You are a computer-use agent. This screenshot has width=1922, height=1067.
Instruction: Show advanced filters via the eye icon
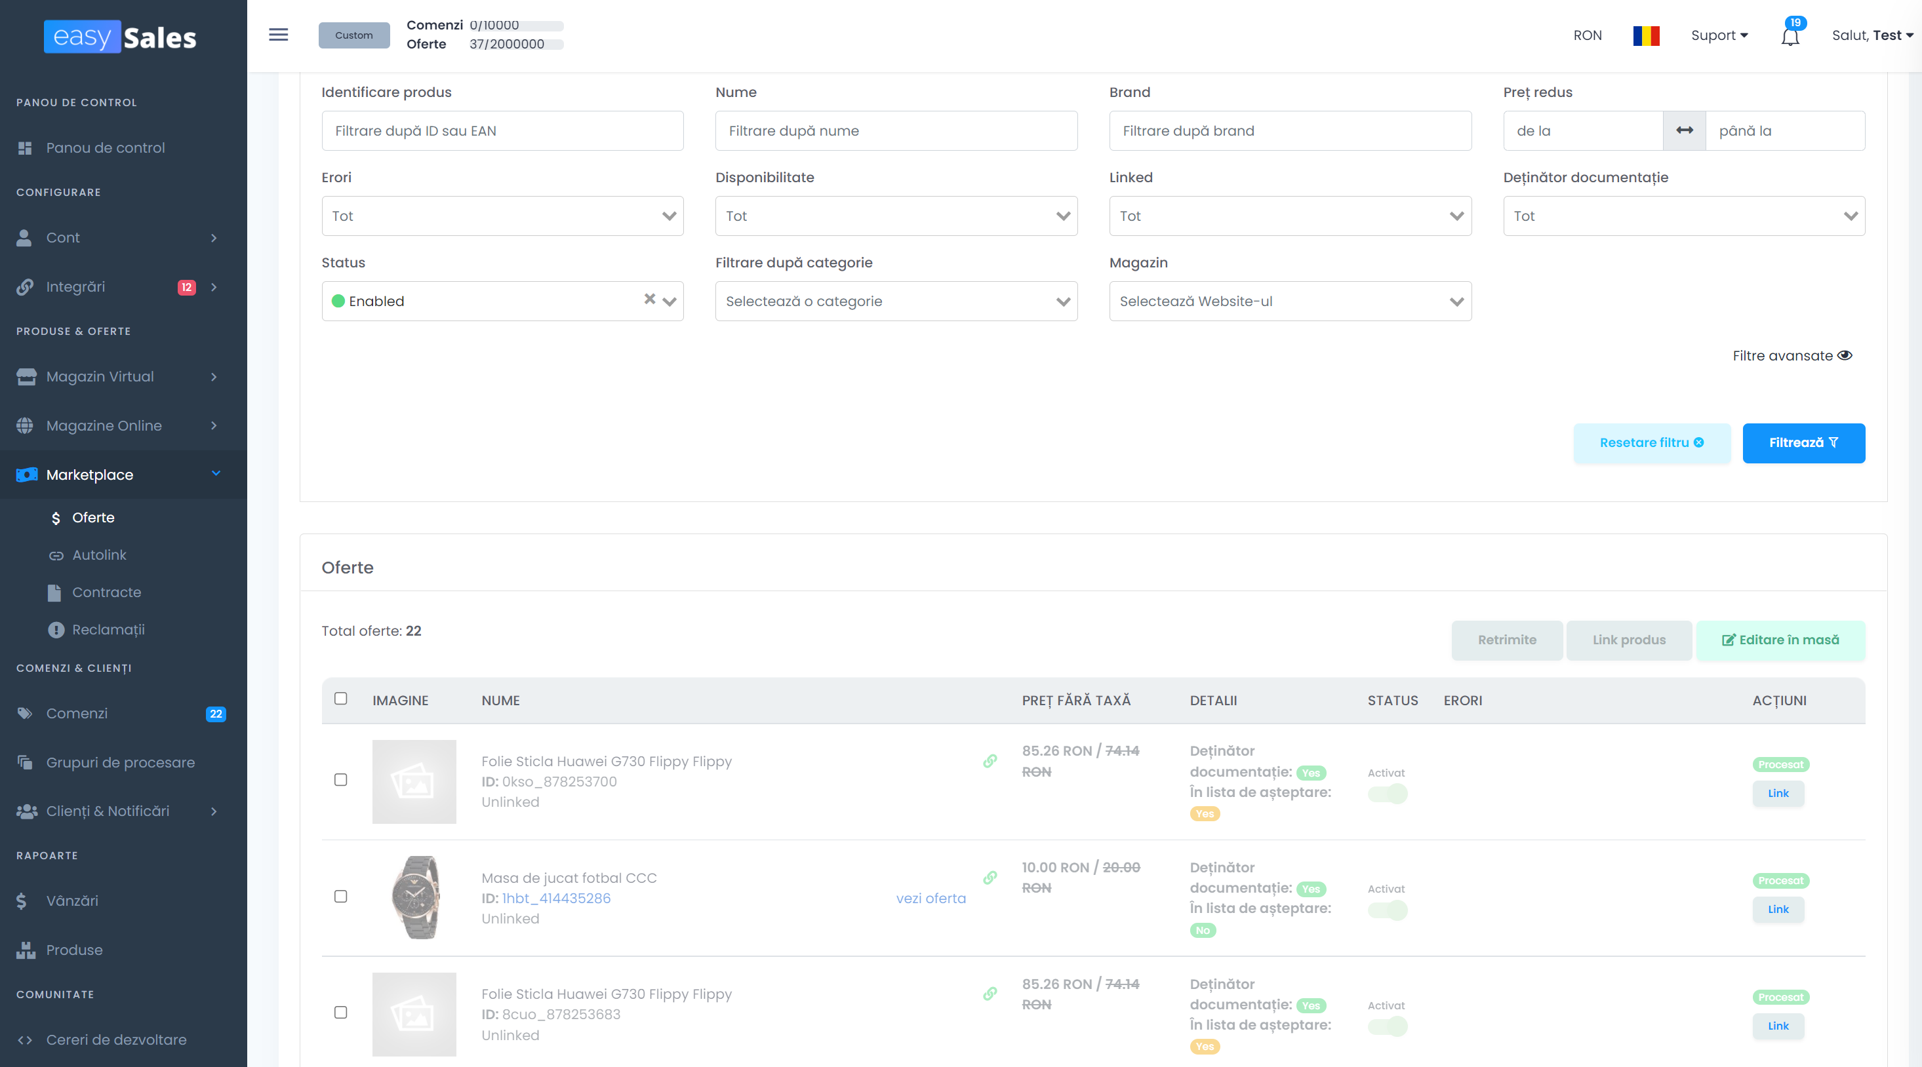1845,356
